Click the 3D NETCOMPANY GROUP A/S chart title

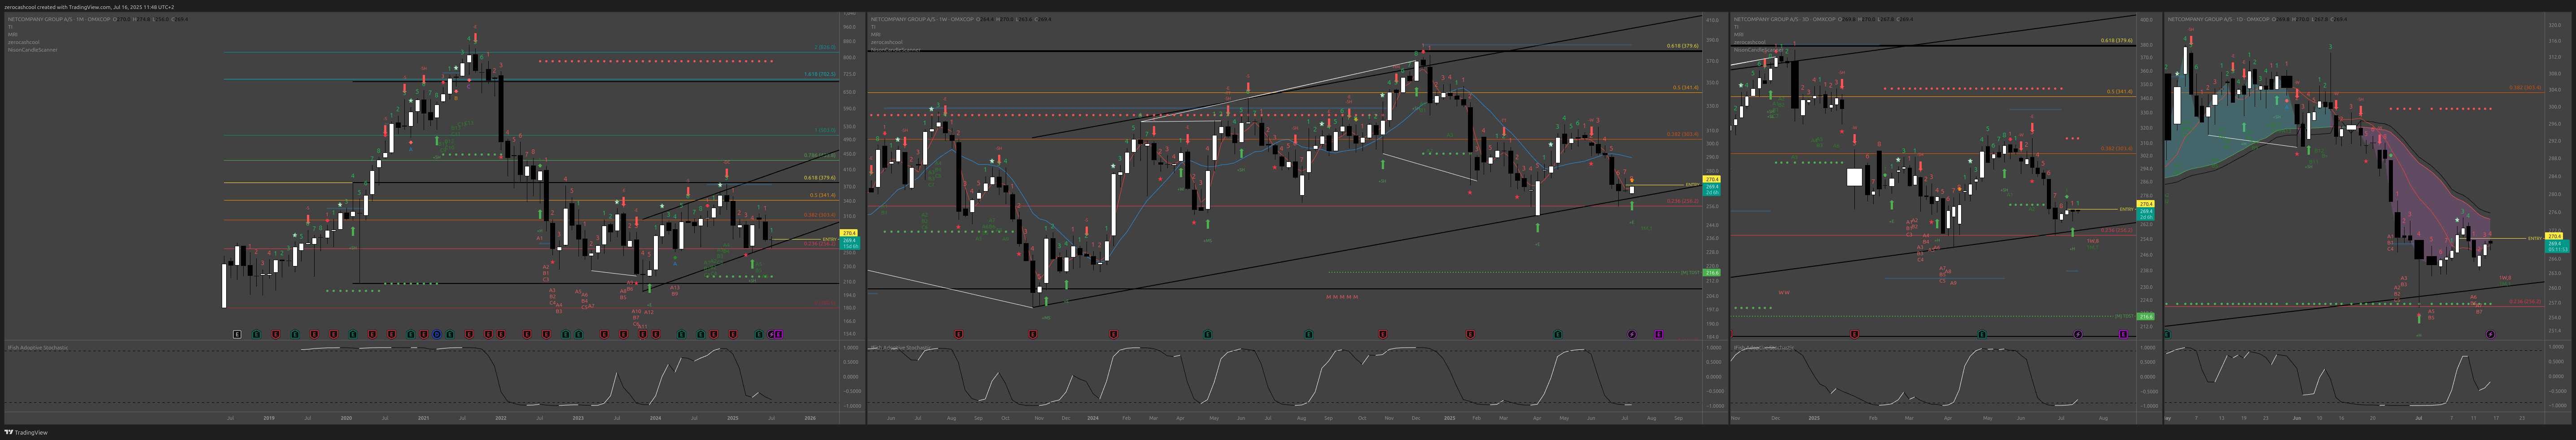pos(1785,19)
